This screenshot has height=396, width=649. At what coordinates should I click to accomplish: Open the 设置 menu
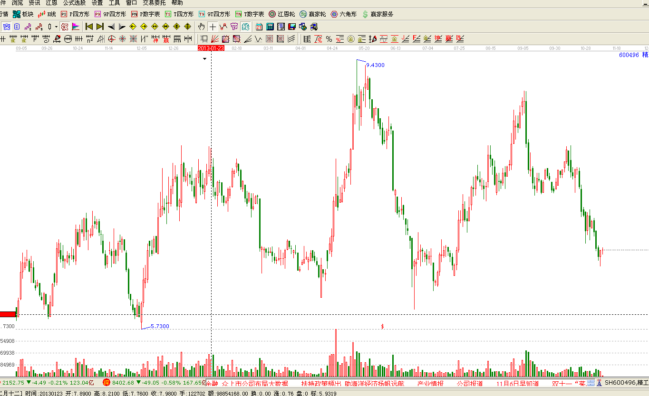tap(97, 3)
